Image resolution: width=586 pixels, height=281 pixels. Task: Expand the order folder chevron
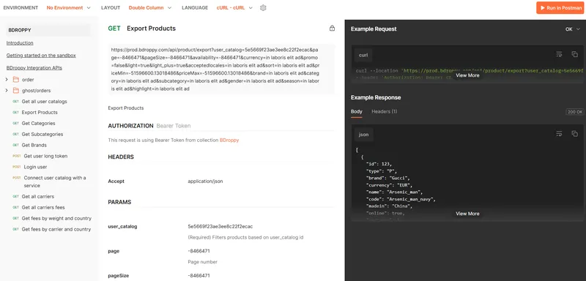7,80
